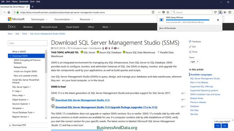Click Install non-English SSMS in sidebar

(x=25, y=71)
